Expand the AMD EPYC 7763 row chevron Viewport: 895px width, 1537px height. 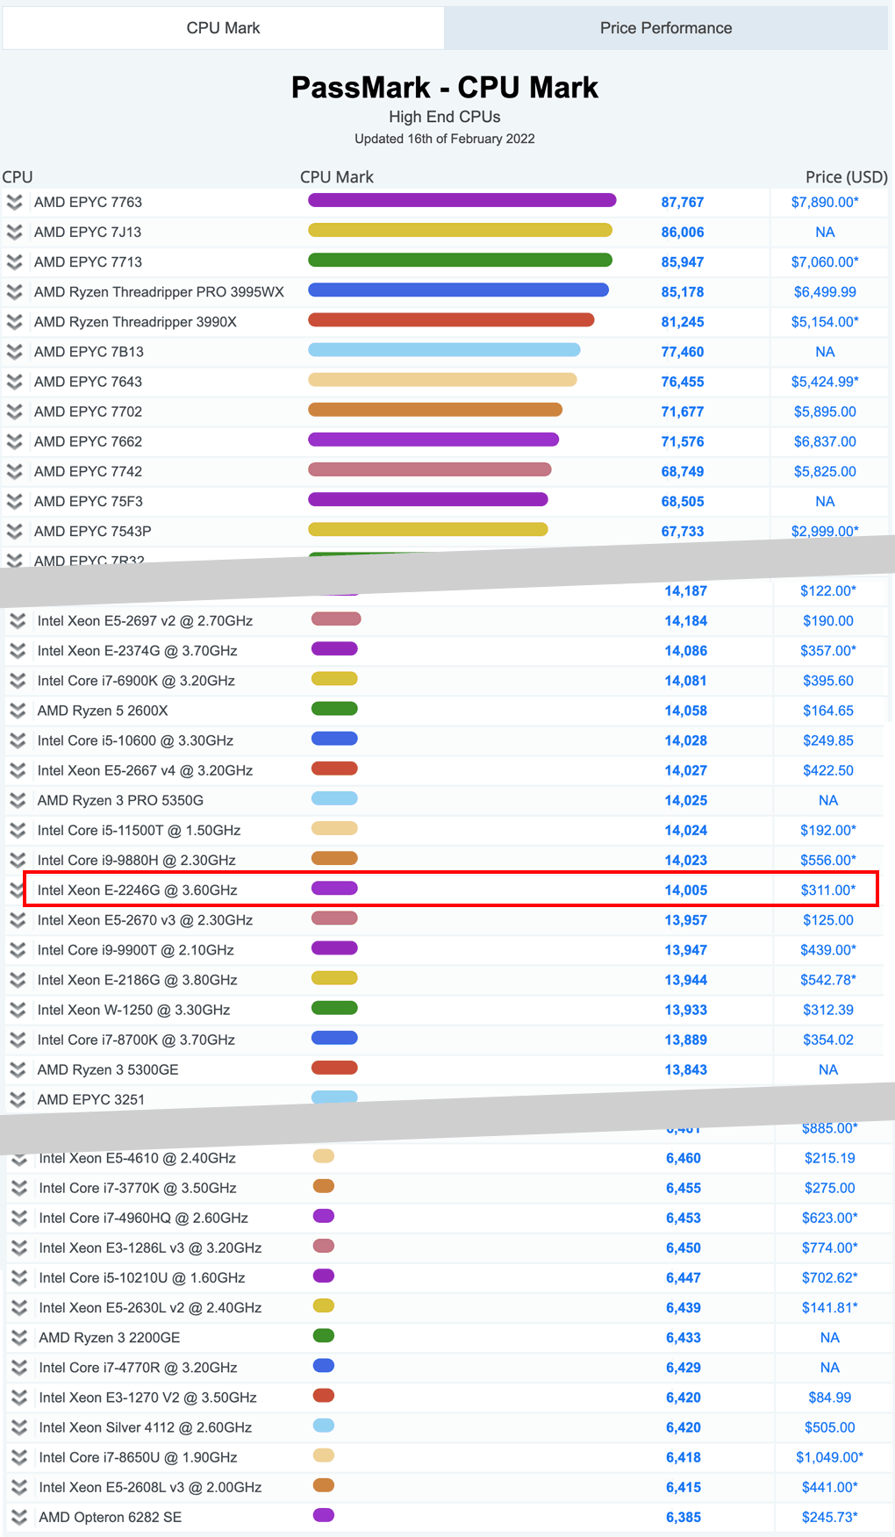[15, 203]
